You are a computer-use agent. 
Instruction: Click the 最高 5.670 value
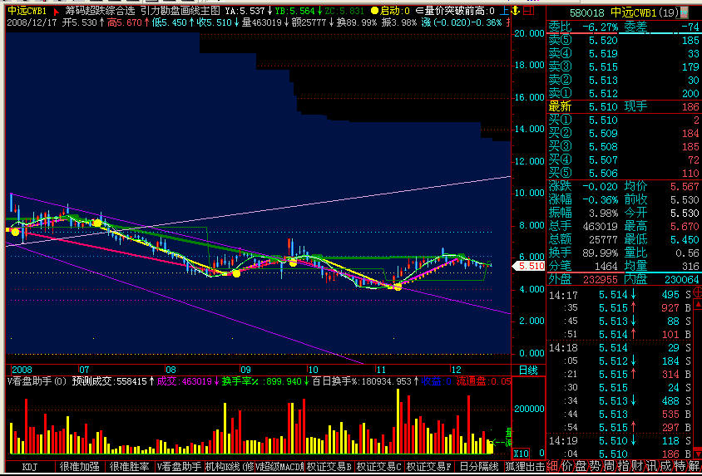685,227
